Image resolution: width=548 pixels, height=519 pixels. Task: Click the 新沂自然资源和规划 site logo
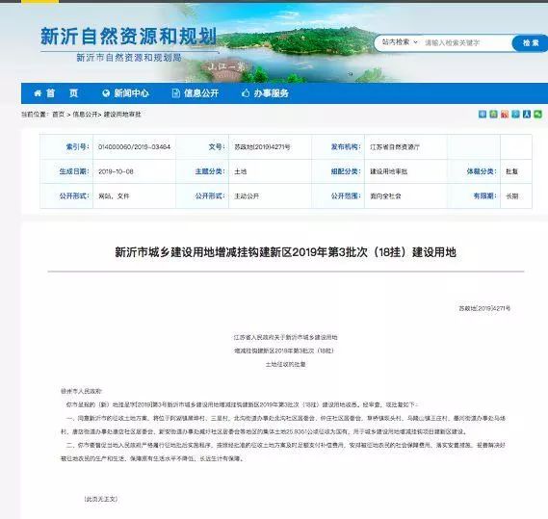pos(129,37)
